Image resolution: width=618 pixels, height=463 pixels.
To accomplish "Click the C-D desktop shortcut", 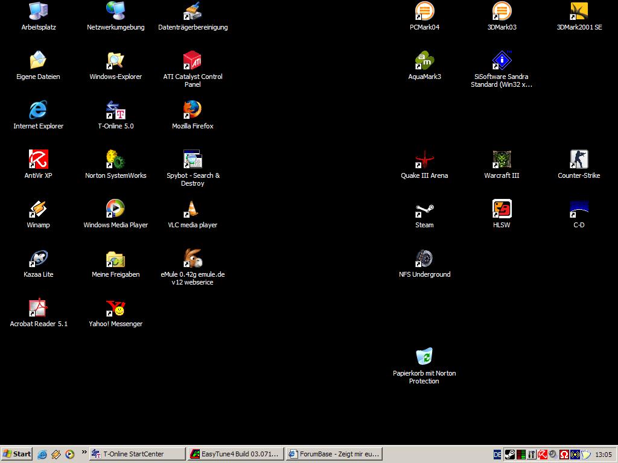I will click(579, 214).
